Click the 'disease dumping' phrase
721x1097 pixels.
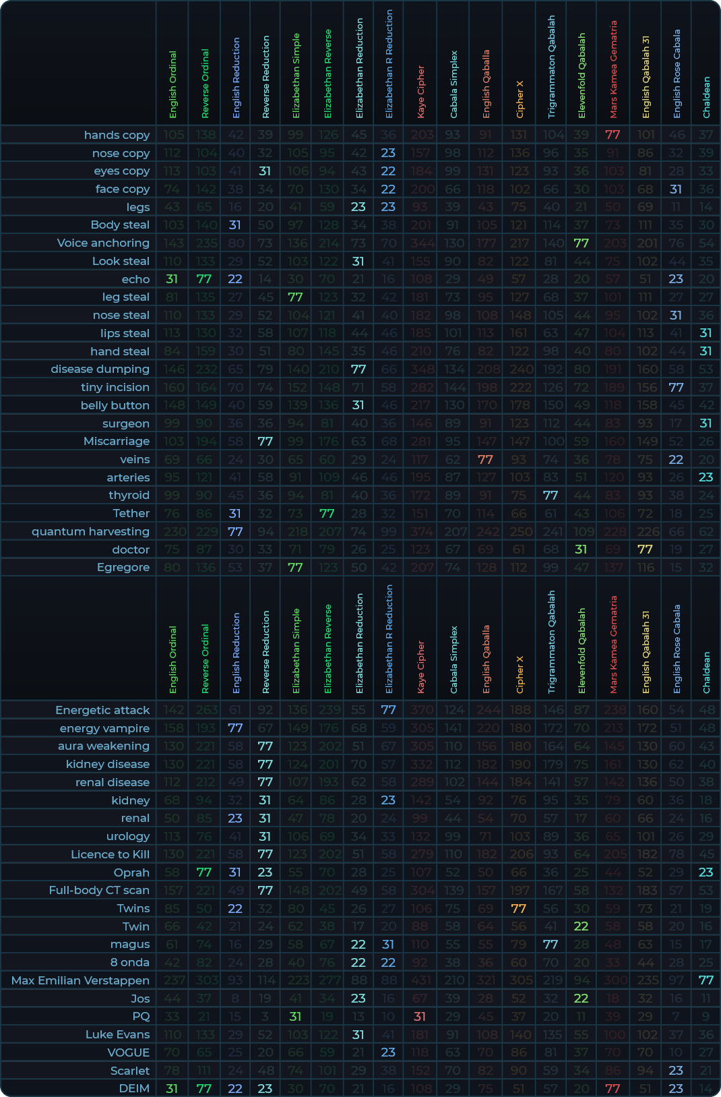(100, 369)
